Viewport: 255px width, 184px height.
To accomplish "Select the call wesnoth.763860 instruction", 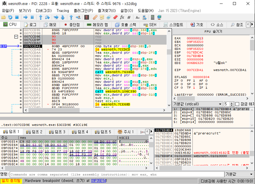I will [115, 72].
